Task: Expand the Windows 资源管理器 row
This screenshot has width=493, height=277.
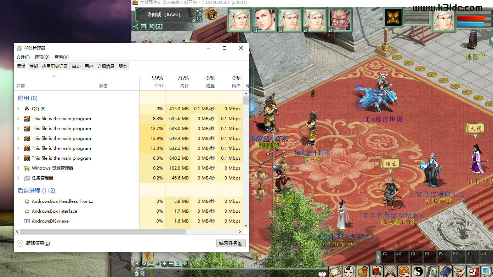Action: pos(18,168)
